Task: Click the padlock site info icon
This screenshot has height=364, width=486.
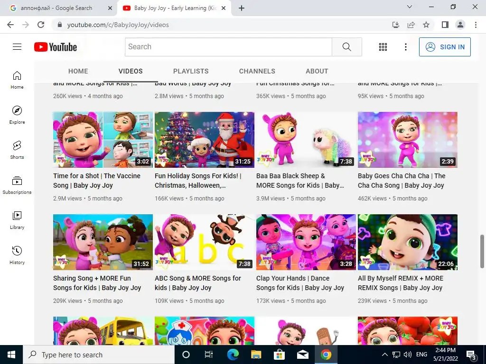Action: 60,25
